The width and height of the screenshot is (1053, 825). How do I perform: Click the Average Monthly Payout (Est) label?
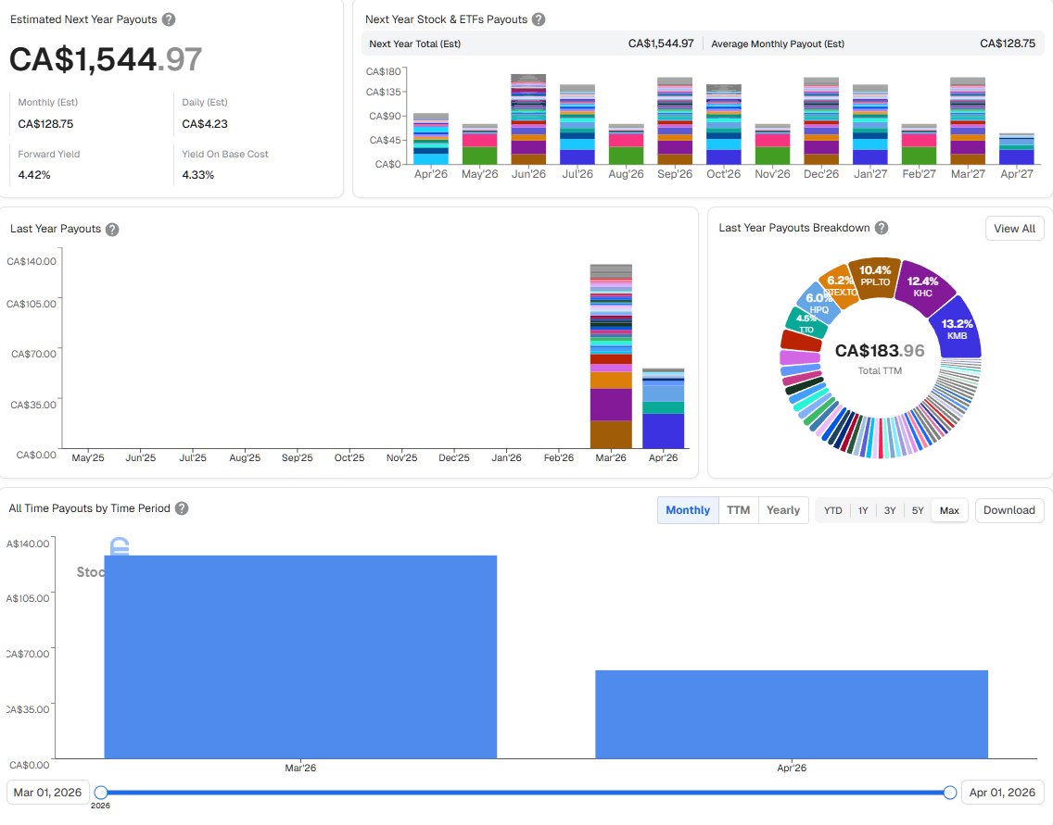click(778, 44)
